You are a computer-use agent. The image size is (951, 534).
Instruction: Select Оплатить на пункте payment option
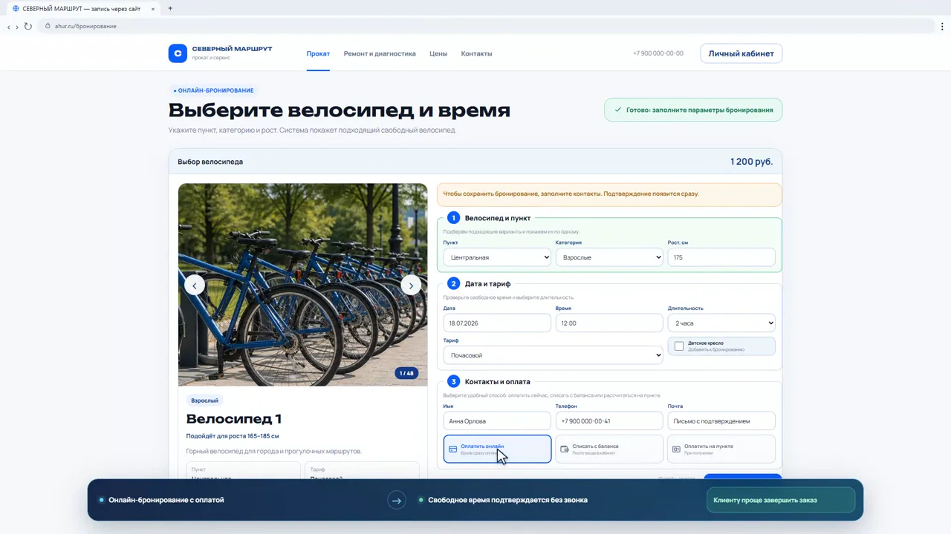[x=721, y=449]
